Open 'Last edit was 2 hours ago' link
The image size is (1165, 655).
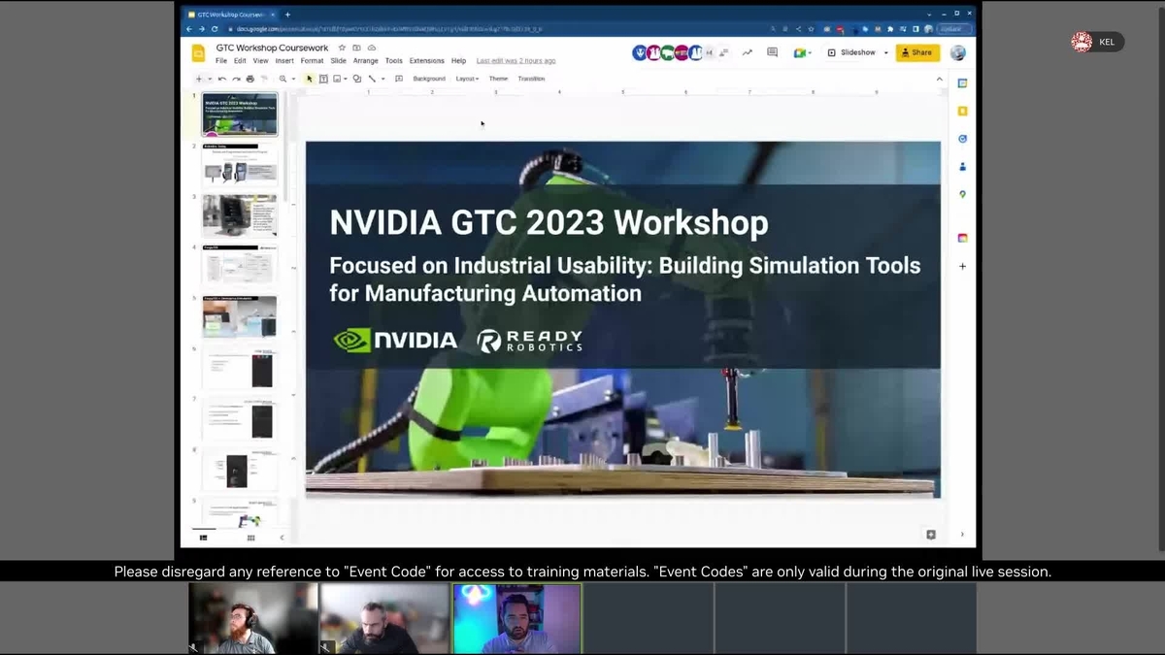[516, 61]
